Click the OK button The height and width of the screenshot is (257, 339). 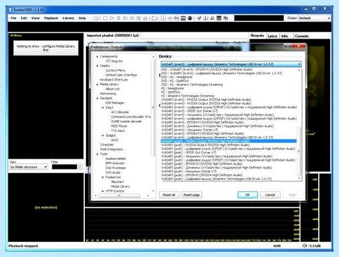[247, 195]
